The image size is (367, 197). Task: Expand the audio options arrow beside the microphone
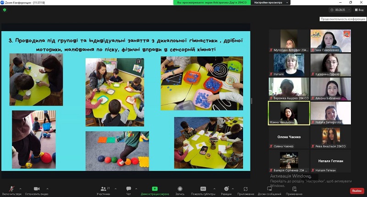[x=22, y=188]
